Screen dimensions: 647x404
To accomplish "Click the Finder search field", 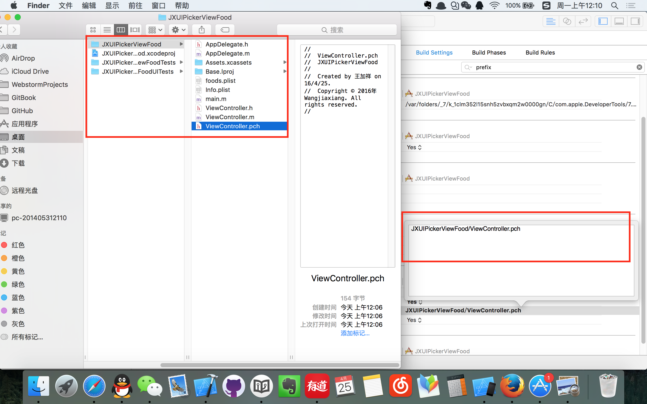I will click(x=337, y=30).
